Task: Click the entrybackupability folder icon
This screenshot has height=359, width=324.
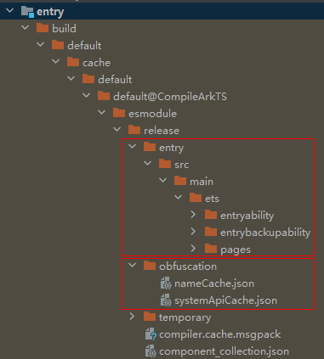Action: 211,232
